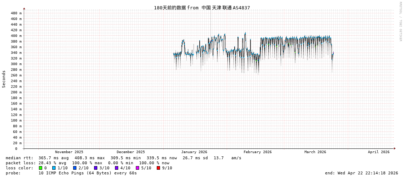This screenshot has width=404, height=178.
Task: Click the RRDTOOL / TOBI OETIKER watermark
Action: 400,22
